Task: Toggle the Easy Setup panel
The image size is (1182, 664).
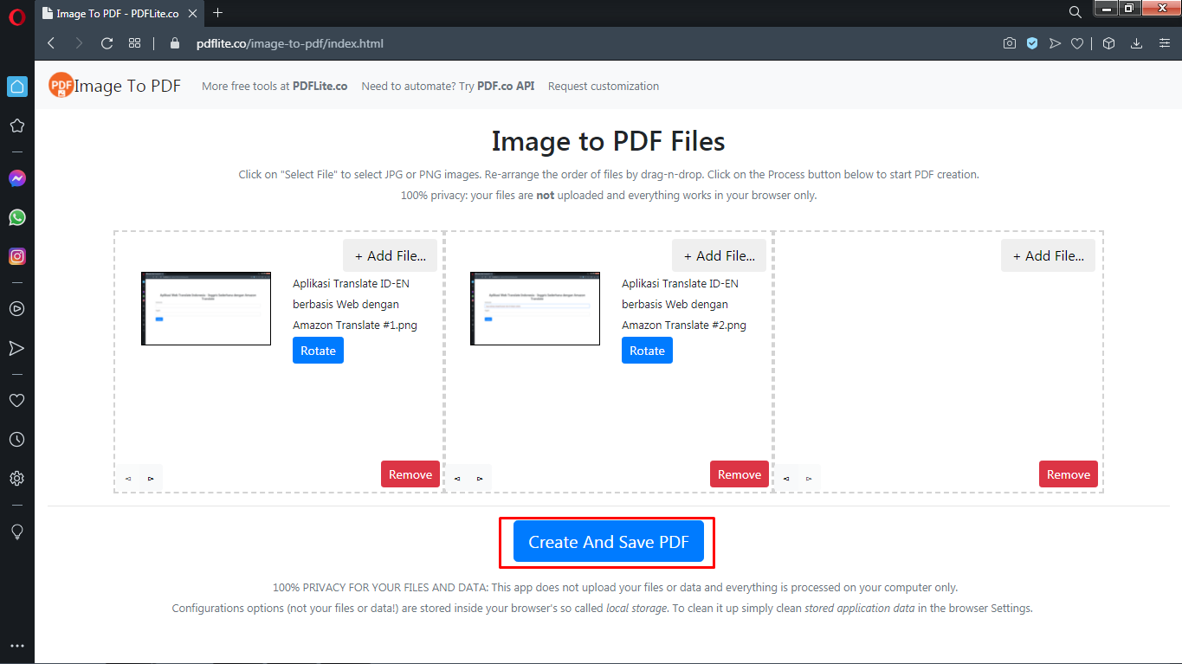Action: click(x=1165, y=42)
